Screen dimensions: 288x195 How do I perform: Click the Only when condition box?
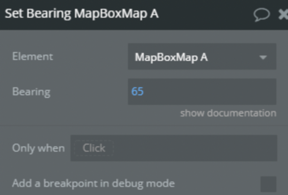click(x=174, y=148)
